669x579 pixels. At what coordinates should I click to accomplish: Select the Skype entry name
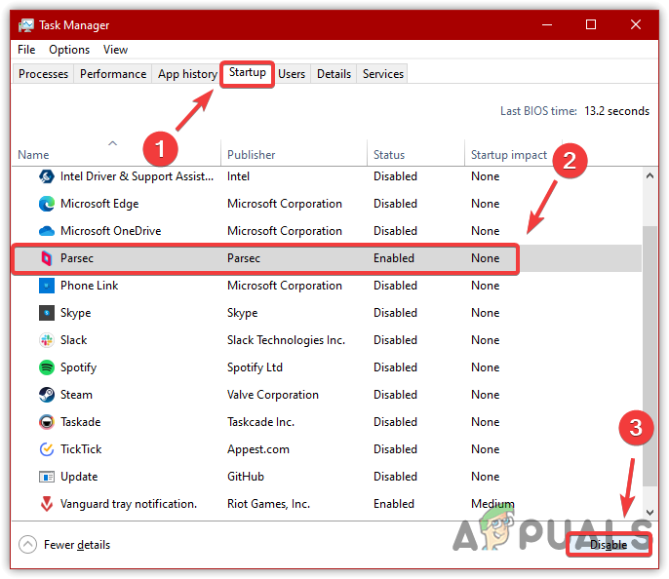(75, 313)
